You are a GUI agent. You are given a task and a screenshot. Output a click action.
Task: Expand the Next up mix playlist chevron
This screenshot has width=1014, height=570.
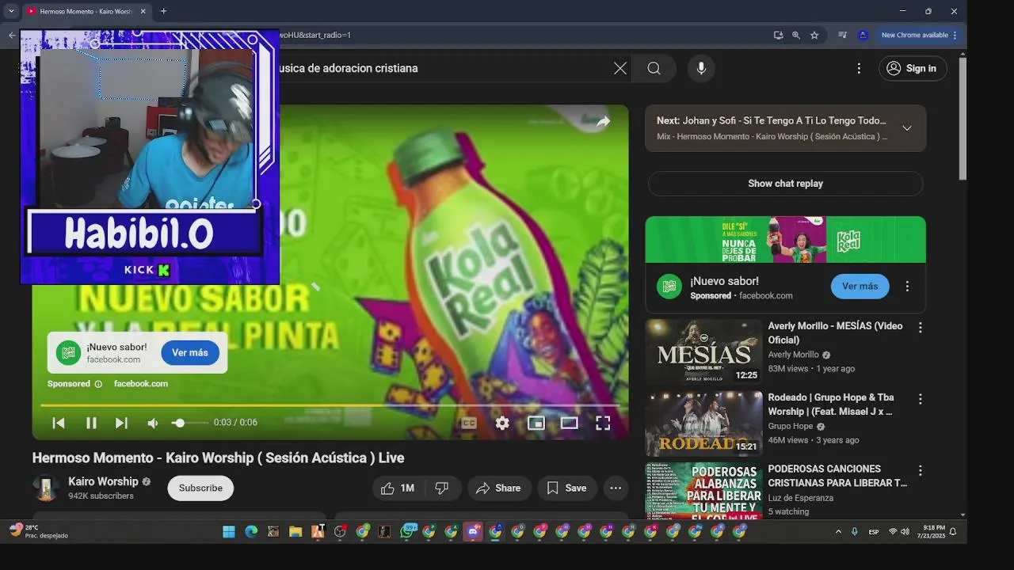pos(907,128)
